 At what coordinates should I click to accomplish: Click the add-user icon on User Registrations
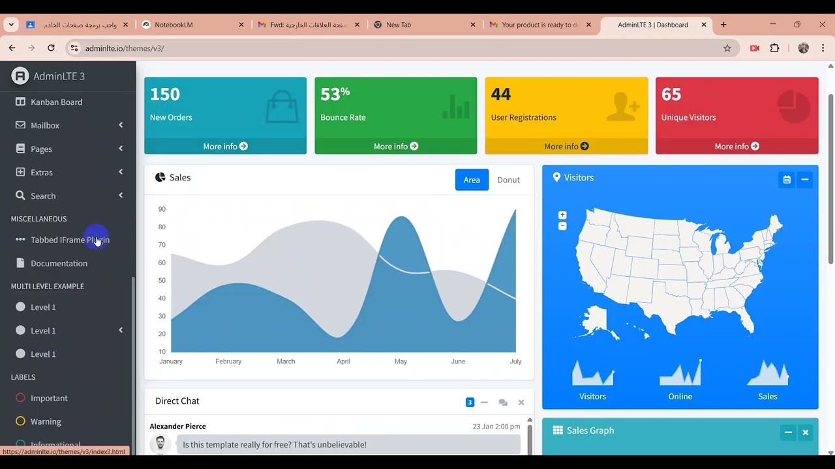(x=622, y=106)
